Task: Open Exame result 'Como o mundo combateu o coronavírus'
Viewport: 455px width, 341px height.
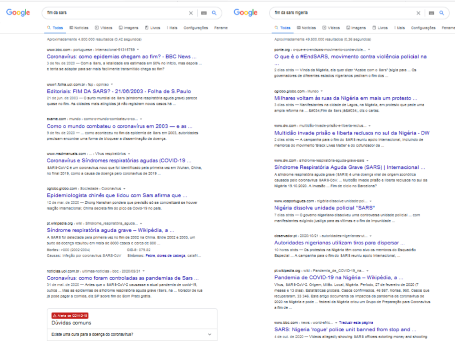Action: pos(120,126)
